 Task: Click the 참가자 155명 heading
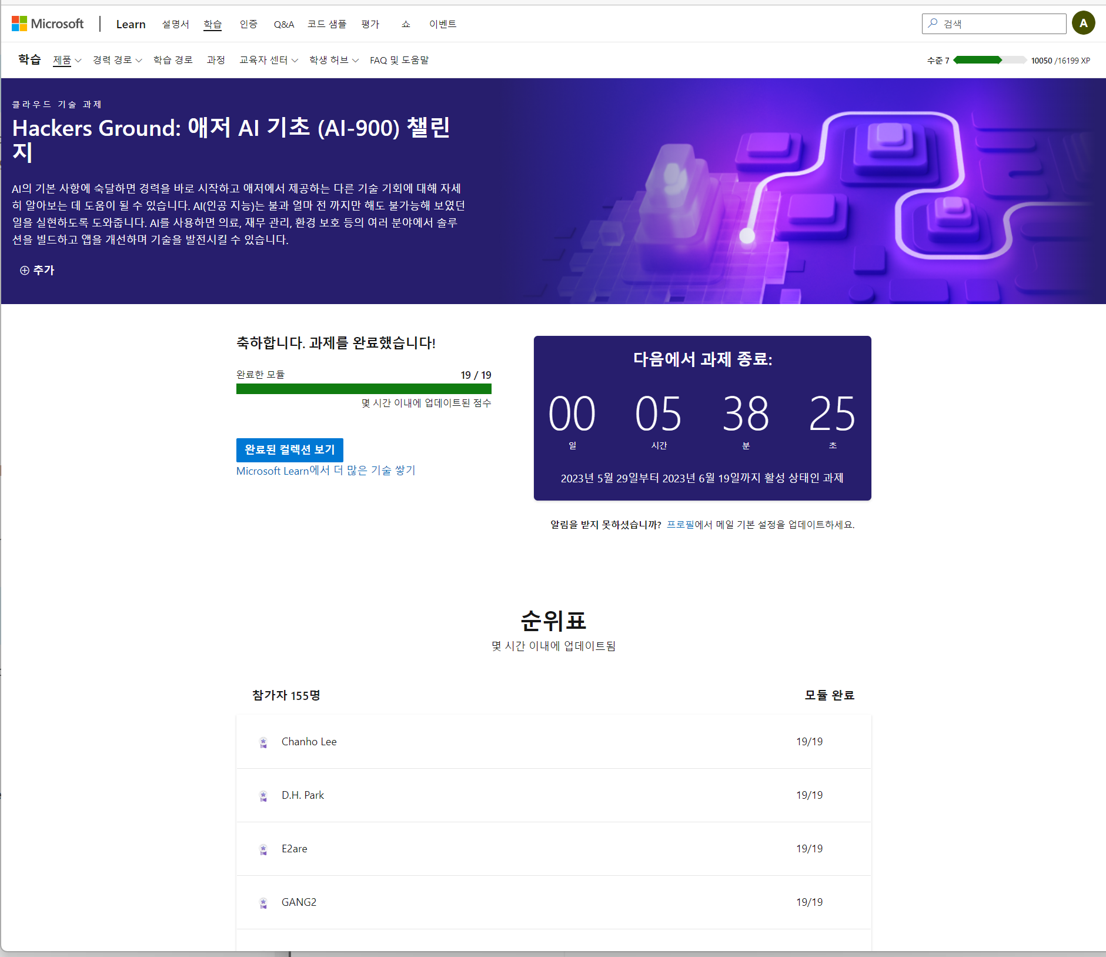(286, 695)
